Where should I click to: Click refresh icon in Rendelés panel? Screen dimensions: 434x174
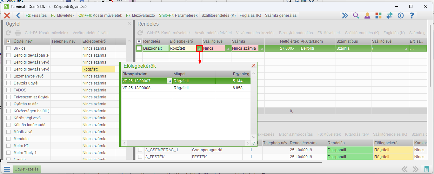(x=140, y=33)
